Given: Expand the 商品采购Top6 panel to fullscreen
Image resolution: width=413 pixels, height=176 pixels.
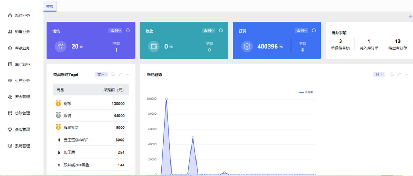Looking at the screenshot, I should pos(120,74).
